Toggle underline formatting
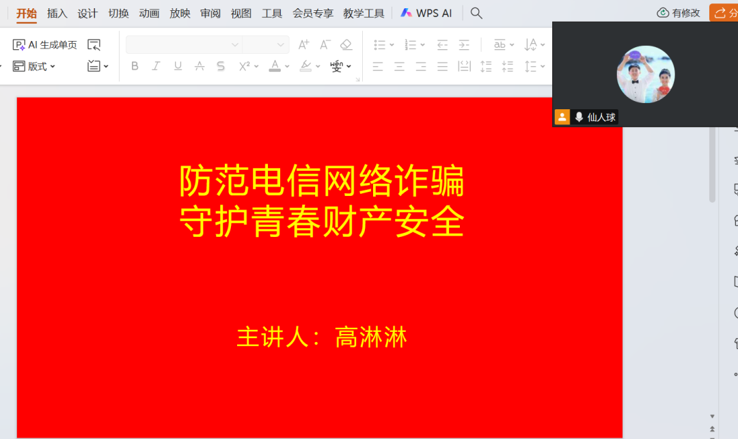The image size is (738, 439). (178, 66)
